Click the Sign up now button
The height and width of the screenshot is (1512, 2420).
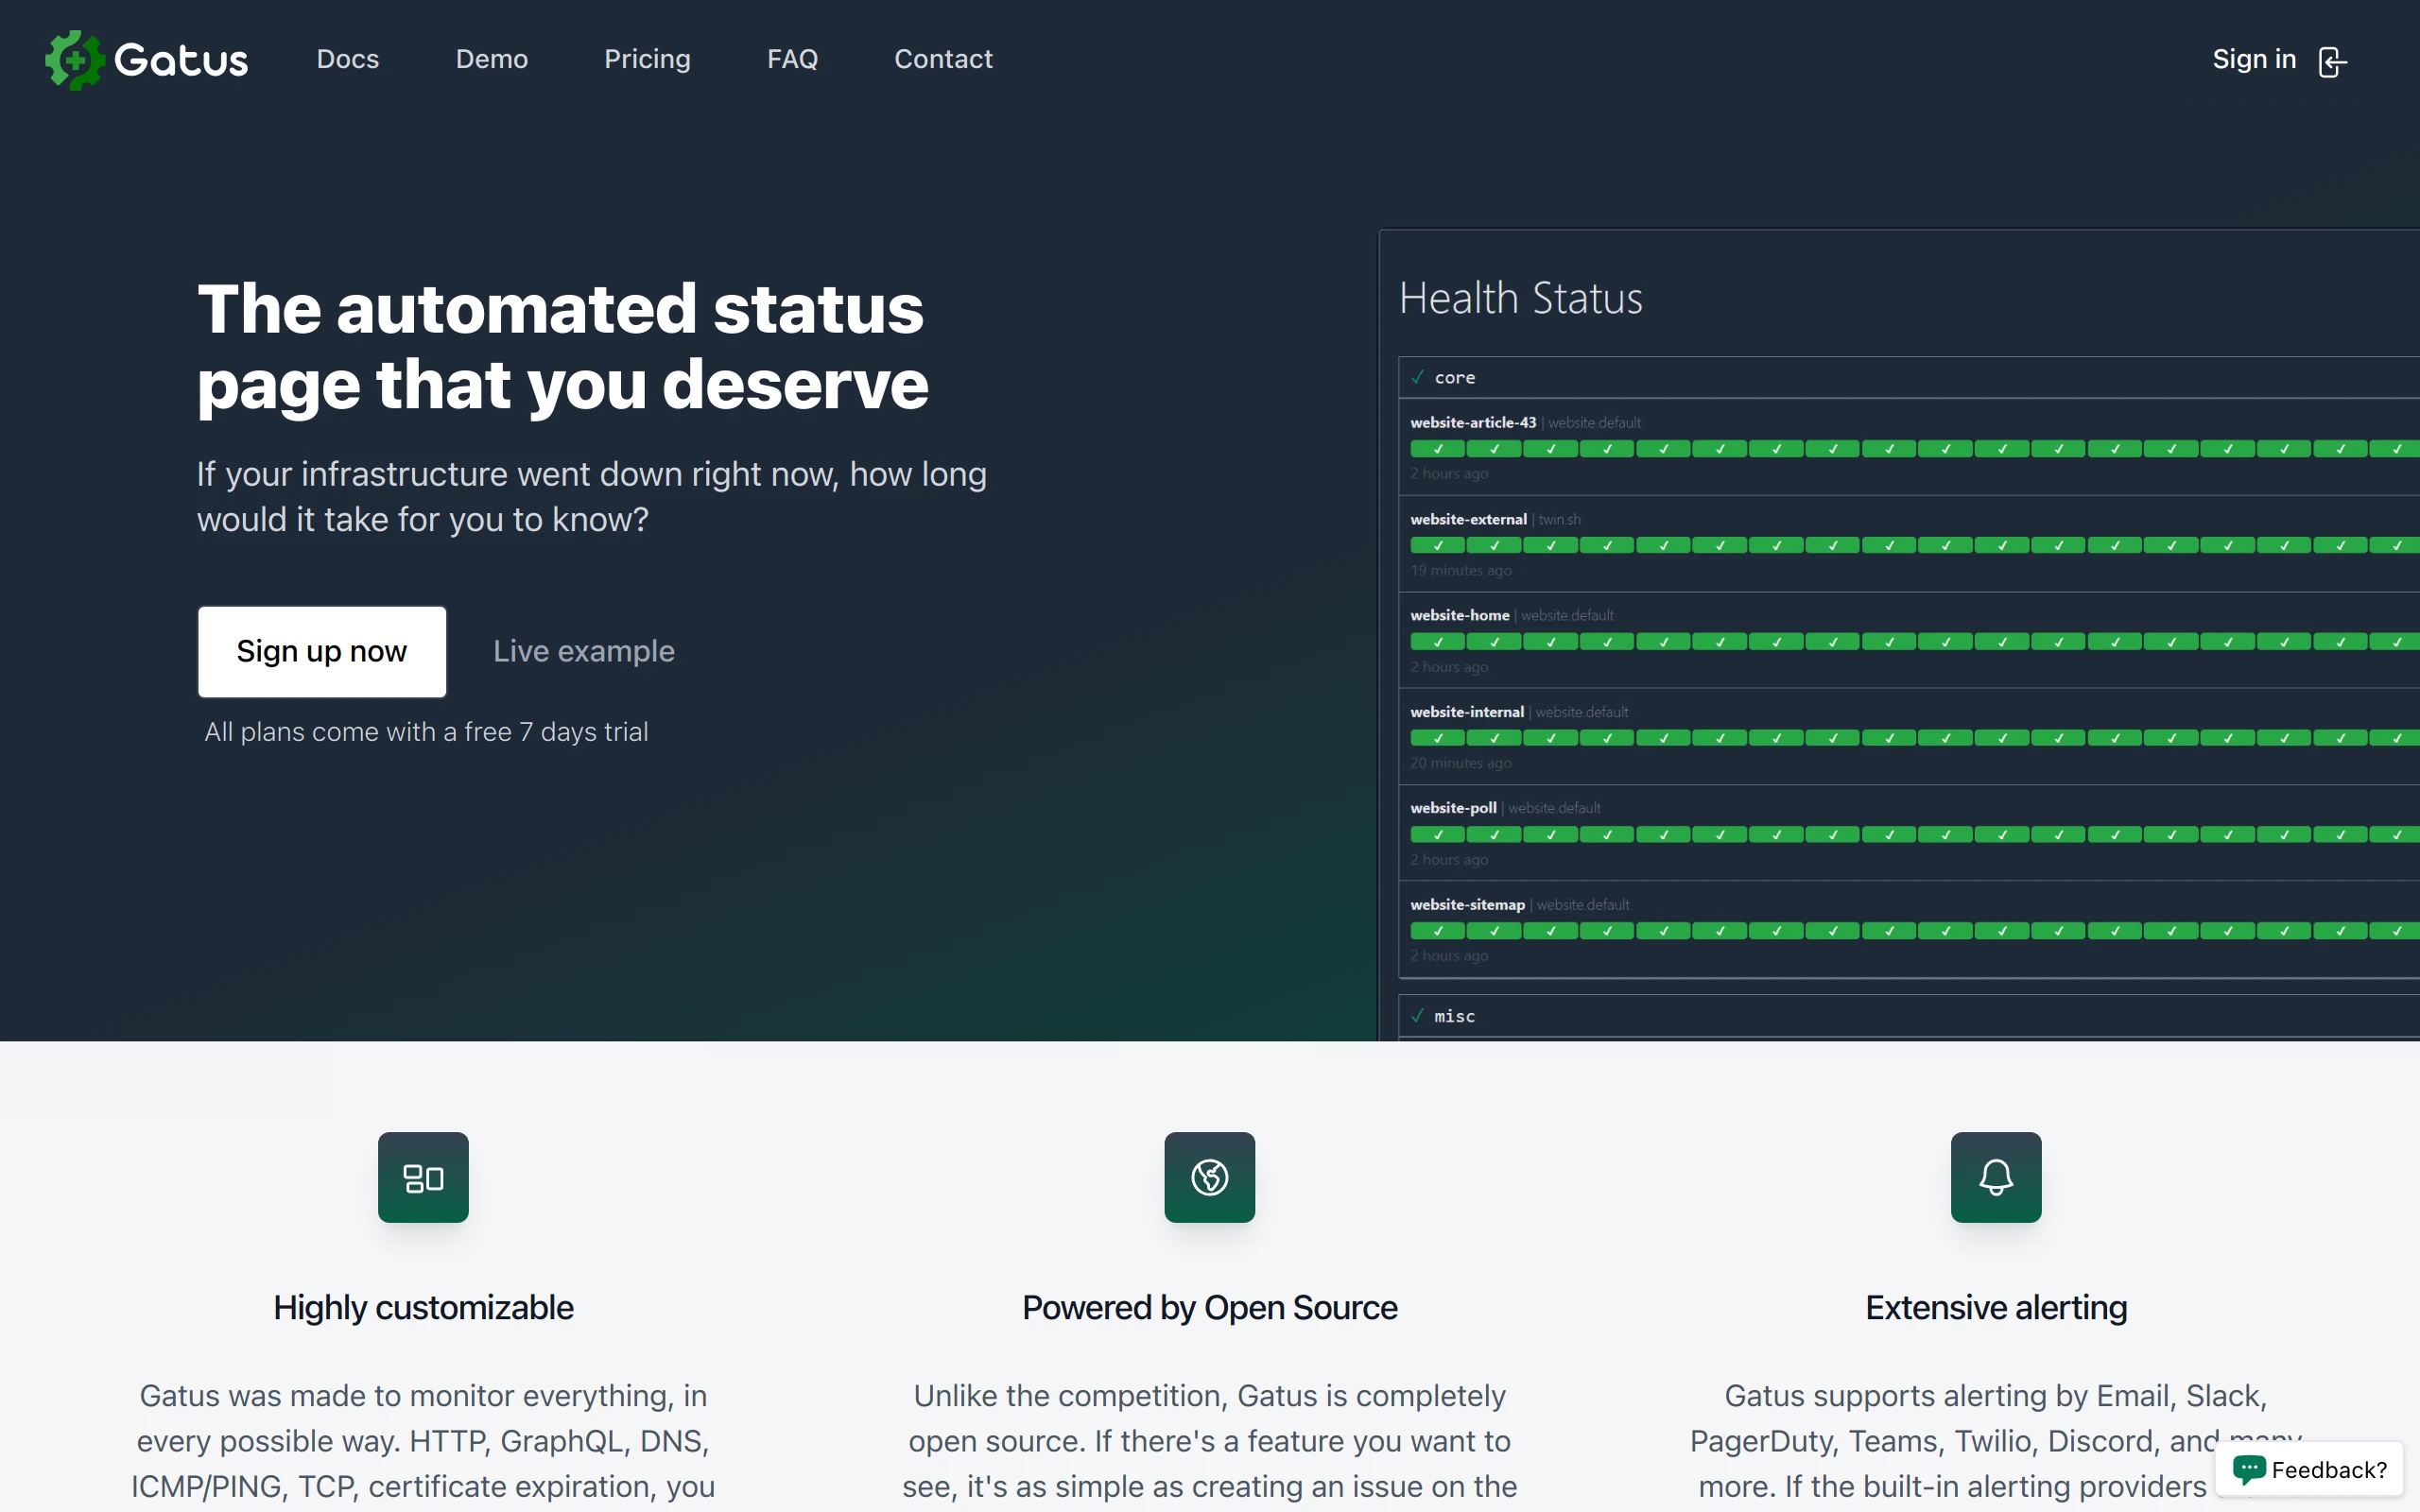point(322,651)
